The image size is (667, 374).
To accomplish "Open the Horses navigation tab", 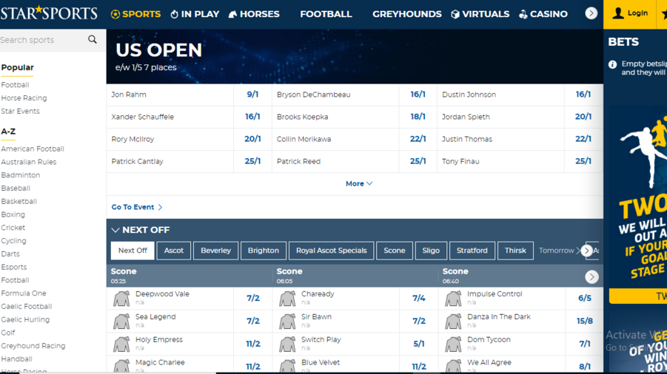I will (x=254, y=14).
